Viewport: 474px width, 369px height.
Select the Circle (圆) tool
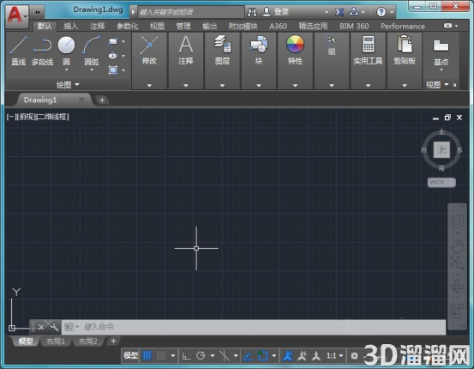pos(66,51)
